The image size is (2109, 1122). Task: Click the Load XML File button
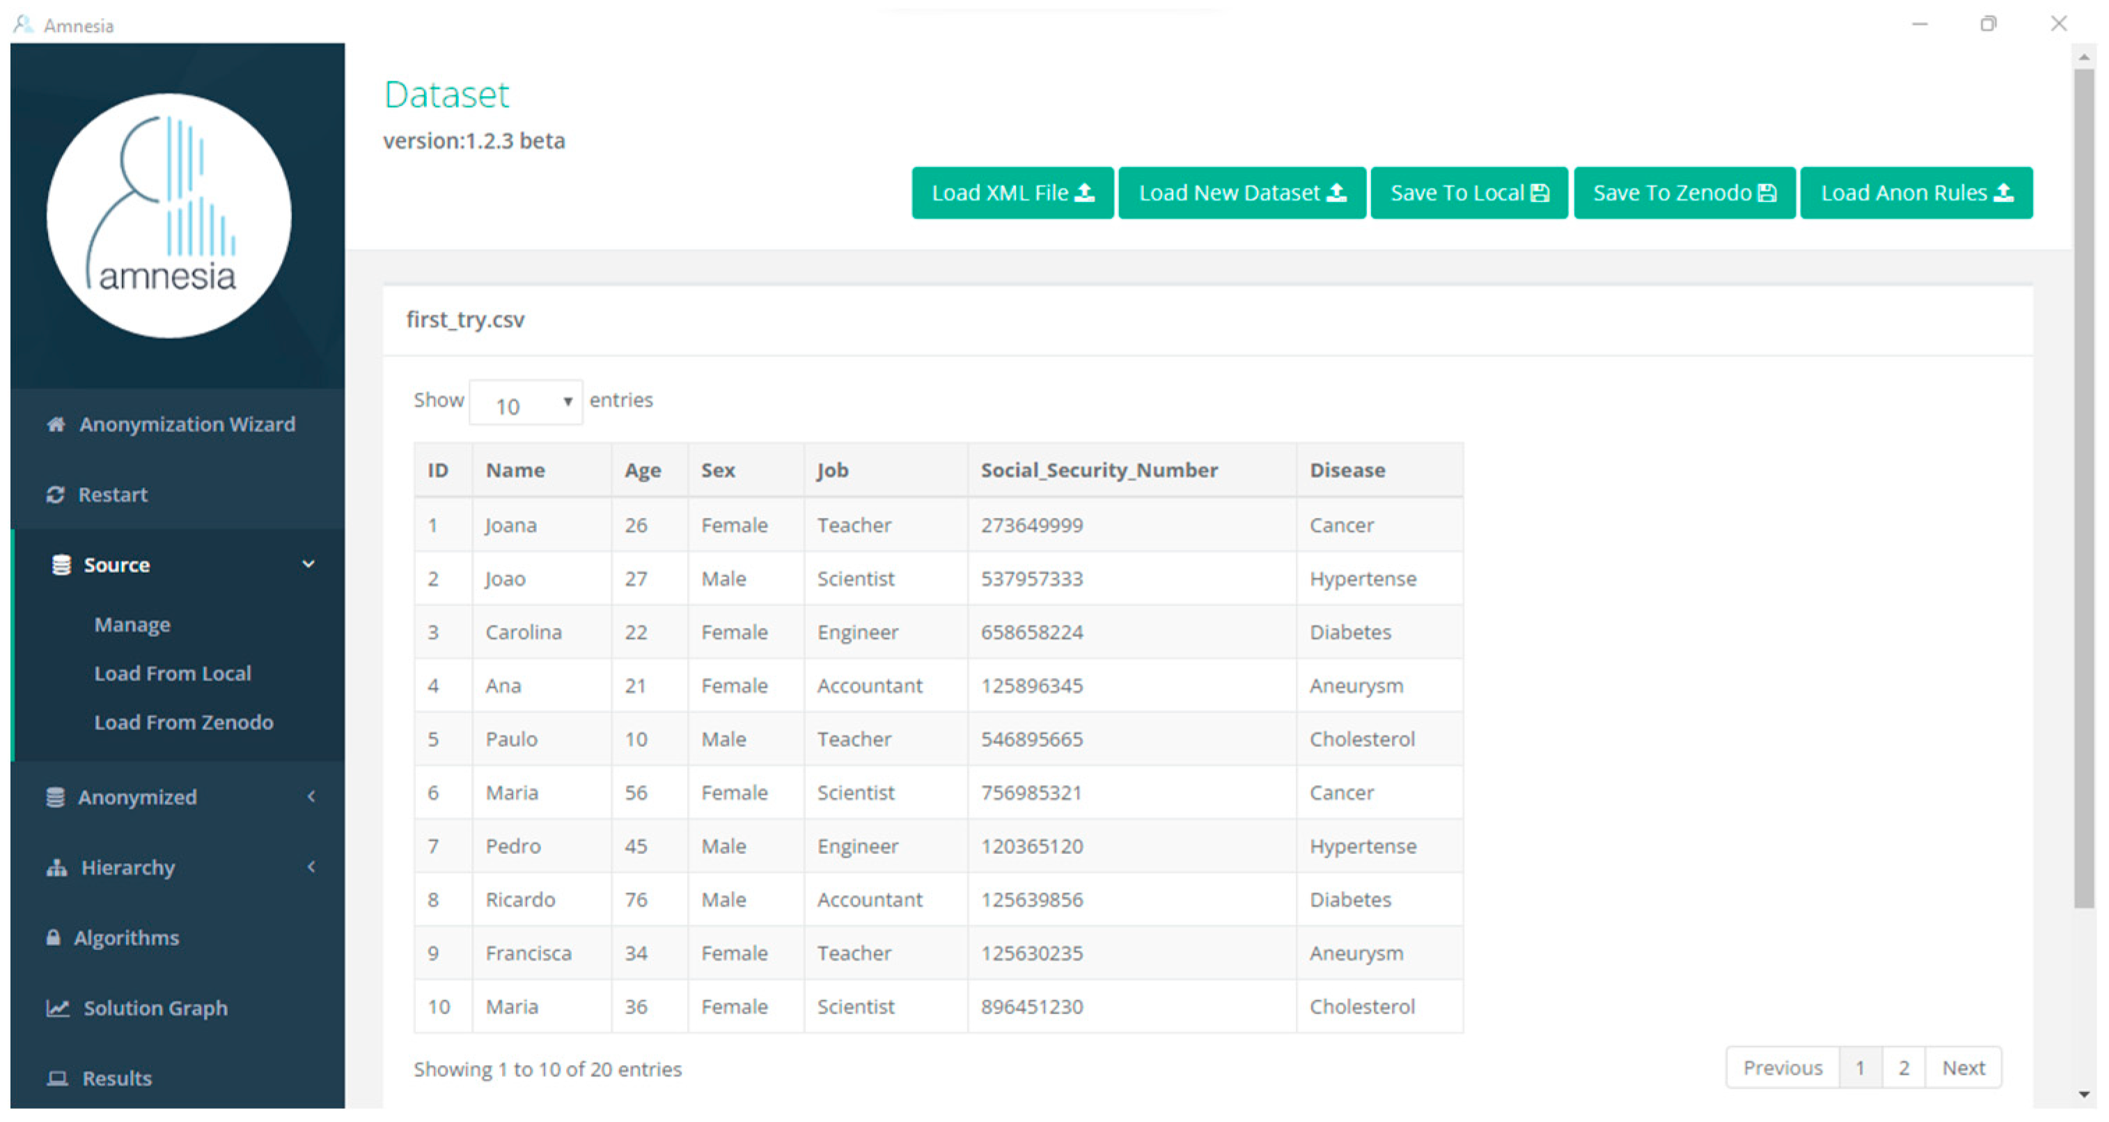pyautogui.click(x=1012, y=193)
